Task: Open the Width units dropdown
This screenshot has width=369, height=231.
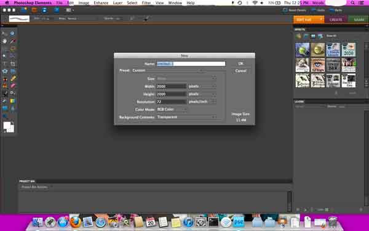Action: tap(202, 86)
